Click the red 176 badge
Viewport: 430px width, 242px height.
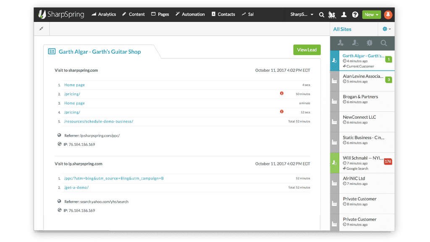[x=388, y=161]
